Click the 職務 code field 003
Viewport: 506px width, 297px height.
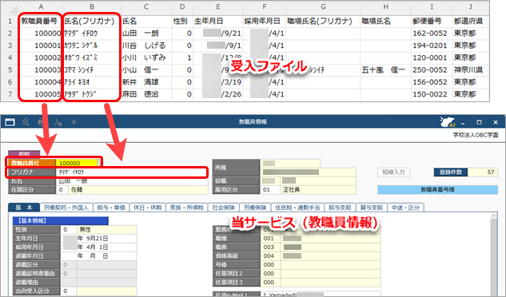pos(270,247)
